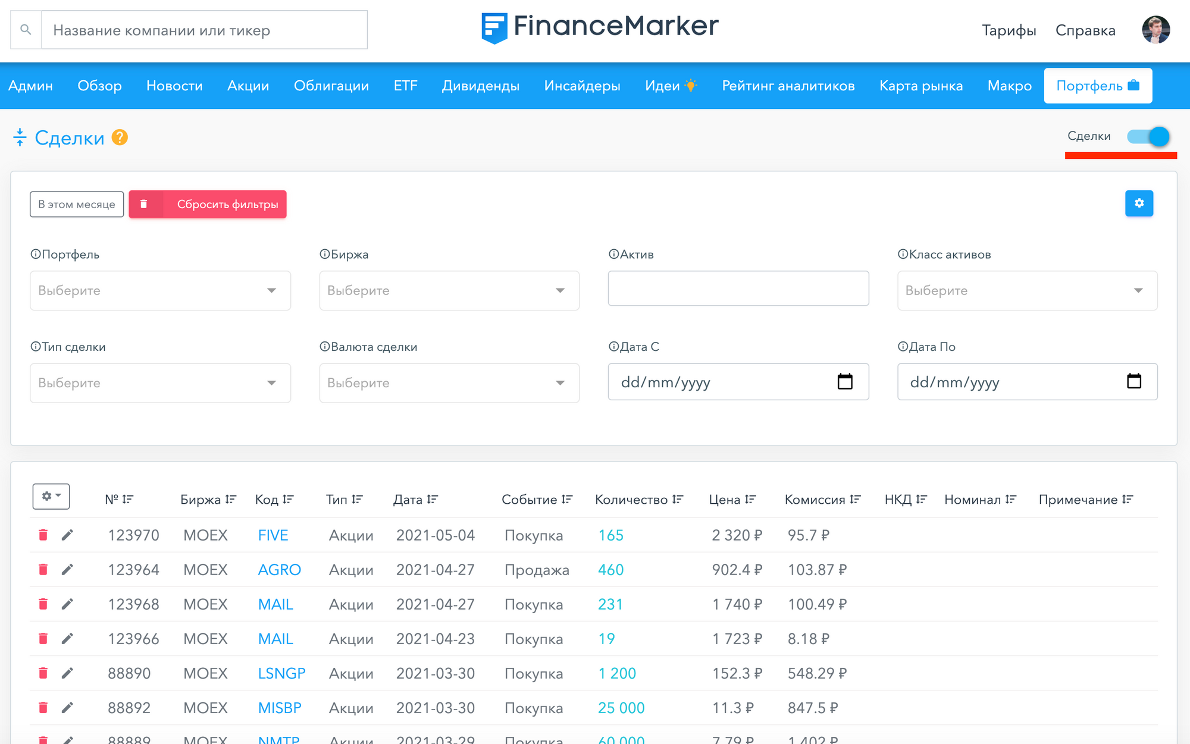Delete deal 123968 with trash icon
1190x744 pixels.
[43, 604]
